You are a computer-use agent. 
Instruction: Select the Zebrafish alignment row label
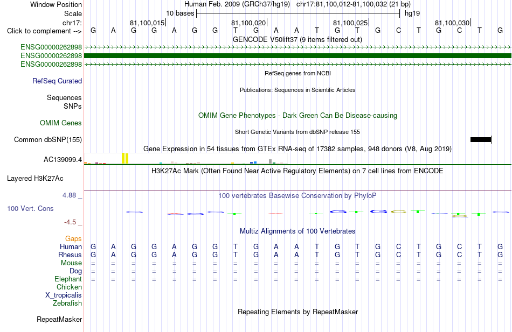[x=67, y=303]
